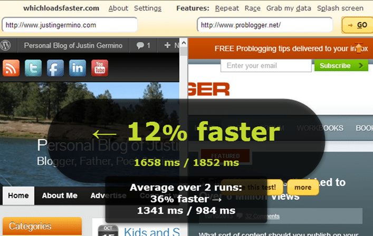Image resolution: width=373 pixels, height=236 pixels.
Task: Click the yellow more button
Action: (303, 188)
